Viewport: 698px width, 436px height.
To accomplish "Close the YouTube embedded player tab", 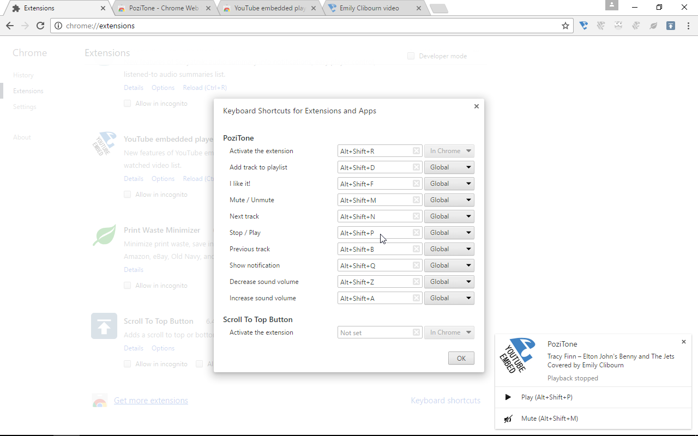I will tap(314, 8).
